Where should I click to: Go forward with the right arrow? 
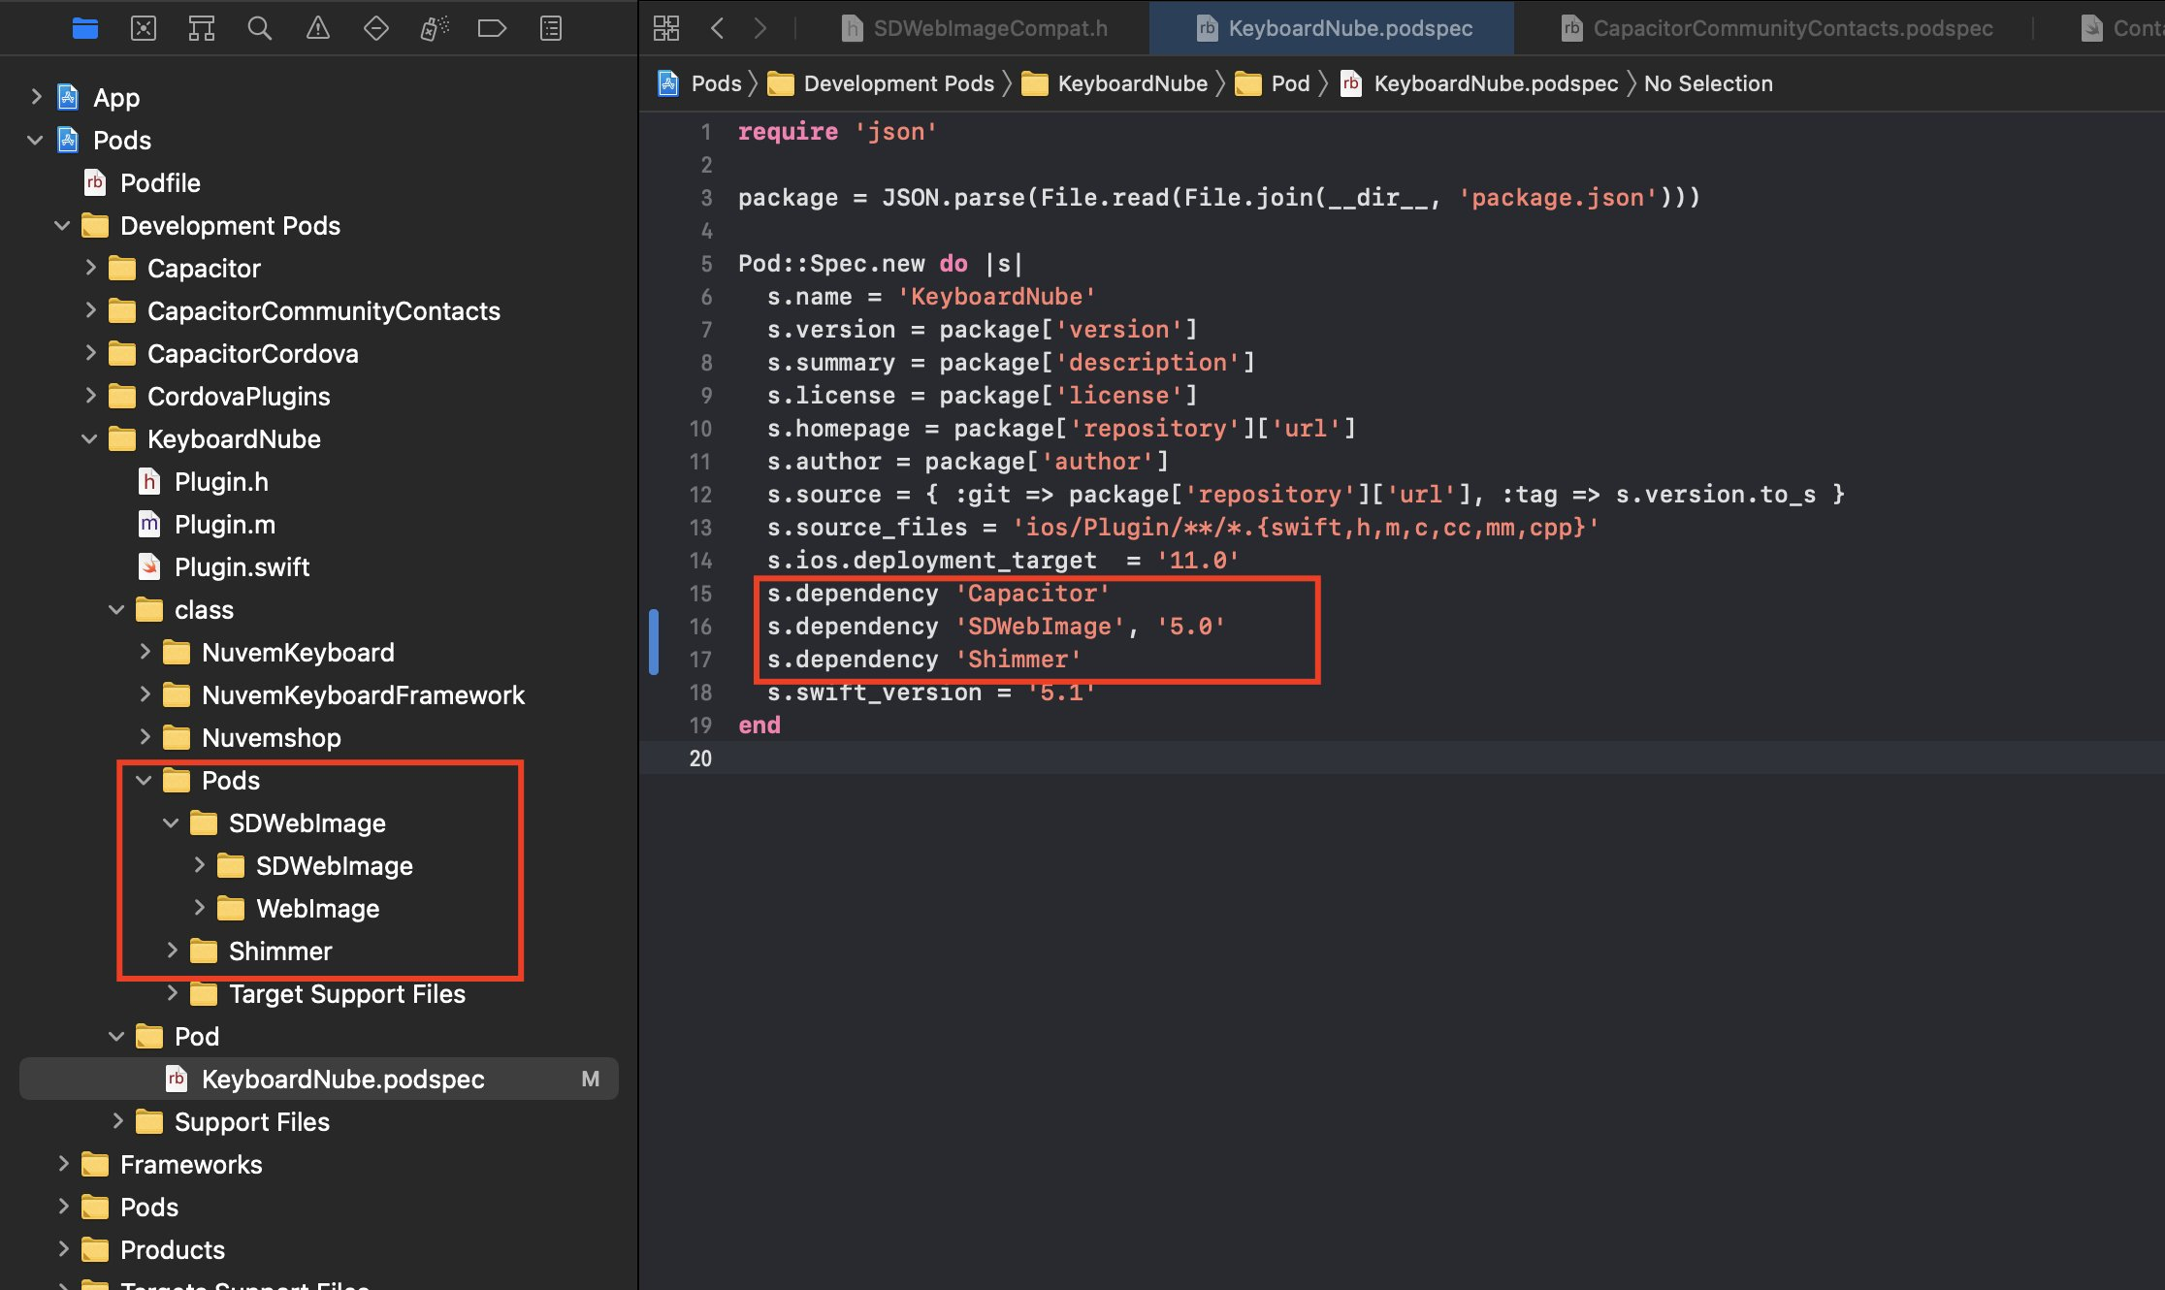tap(760, 28)
